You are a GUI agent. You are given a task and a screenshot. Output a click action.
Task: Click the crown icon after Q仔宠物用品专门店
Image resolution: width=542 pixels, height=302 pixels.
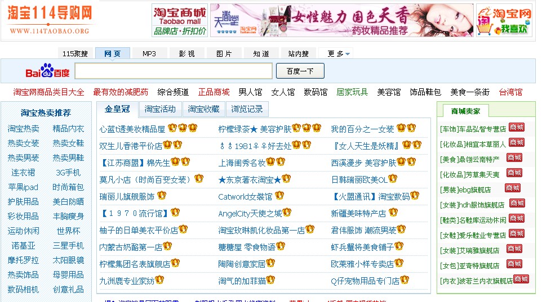coord(405,280)
